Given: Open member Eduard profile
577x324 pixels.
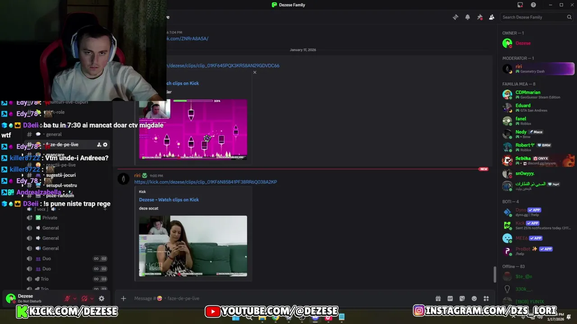Looking at the screenshot, I should (x=537, y=108).
